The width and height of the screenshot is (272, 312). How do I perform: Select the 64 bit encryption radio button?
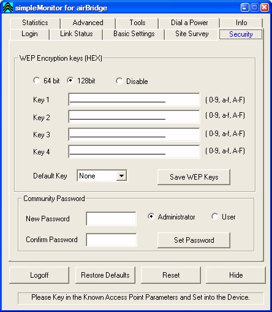point(37,80)
